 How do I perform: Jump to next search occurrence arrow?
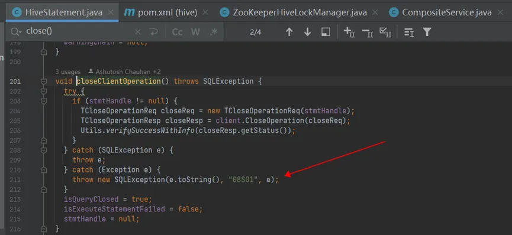[x=307, y=32]
